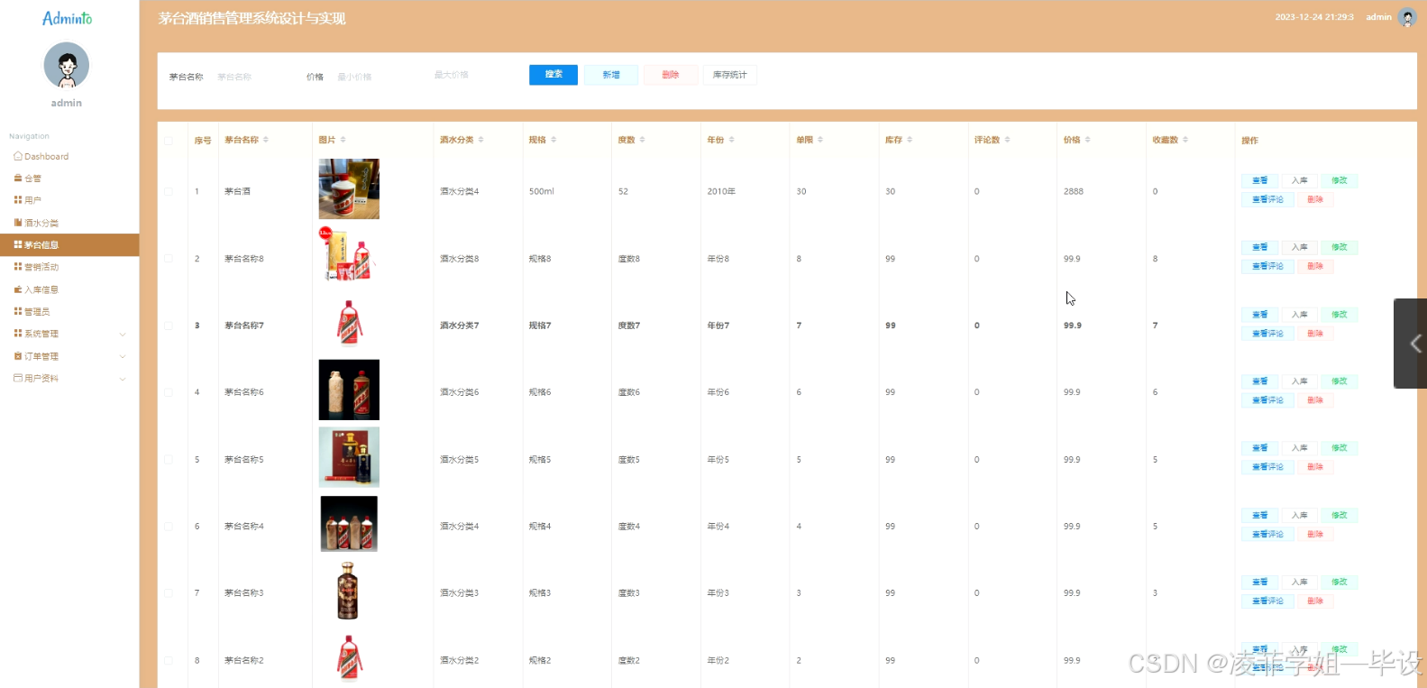Viewport: 1427px width, 688px height.
Task: Open the 酒水分类 menu item
Action: pos(69,223)
